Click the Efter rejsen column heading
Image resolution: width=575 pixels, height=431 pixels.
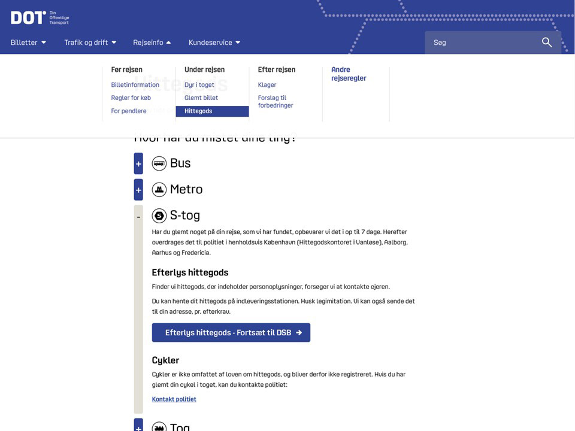tap(277, 69)
